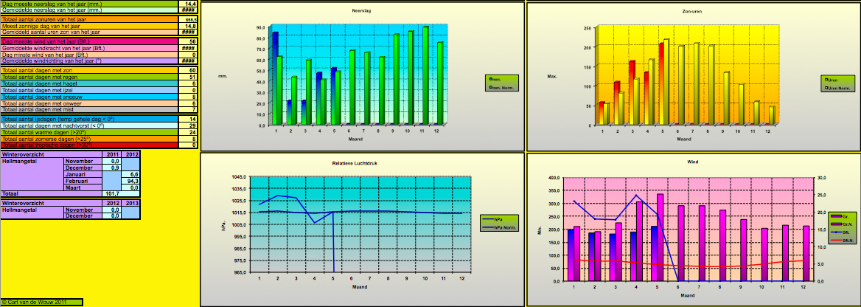This screenshot has height=307, width=861.
Task: Select 'Totaal aantal dagen met sneeuw' label
Action: (89, 96)
